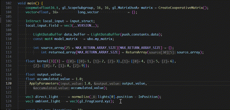The width and height of the screenshot is (230, 110).
Task: Click line number 114 in the gutter
Action: point(9,57)
